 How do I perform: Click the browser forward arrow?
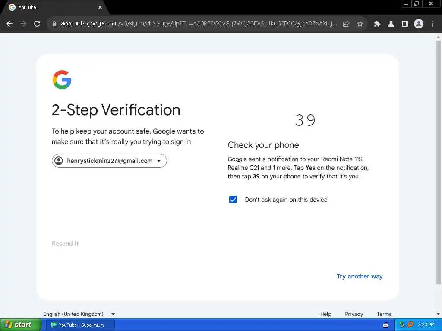point(23,24)
